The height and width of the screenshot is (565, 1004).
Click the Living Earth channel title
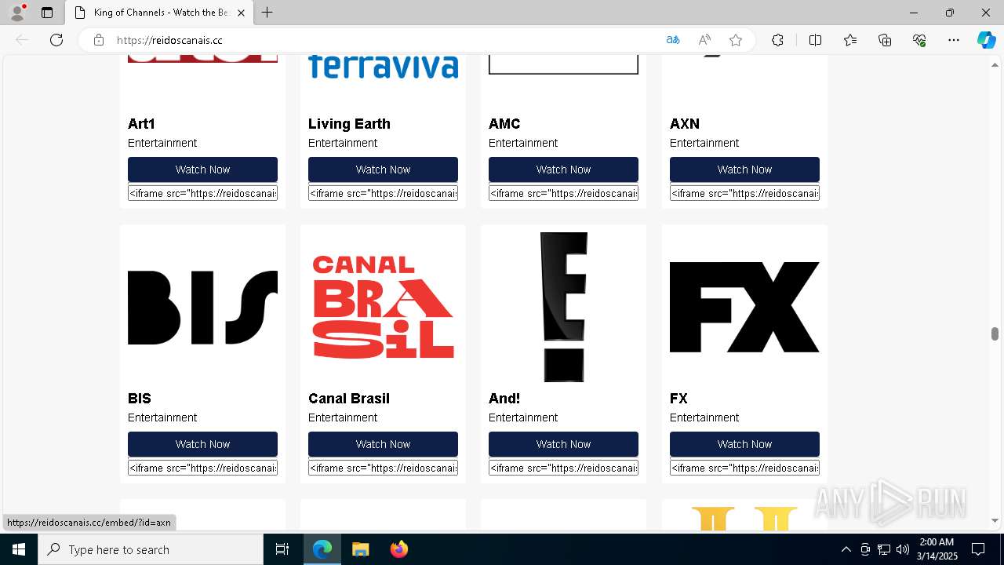pos(349,124)
